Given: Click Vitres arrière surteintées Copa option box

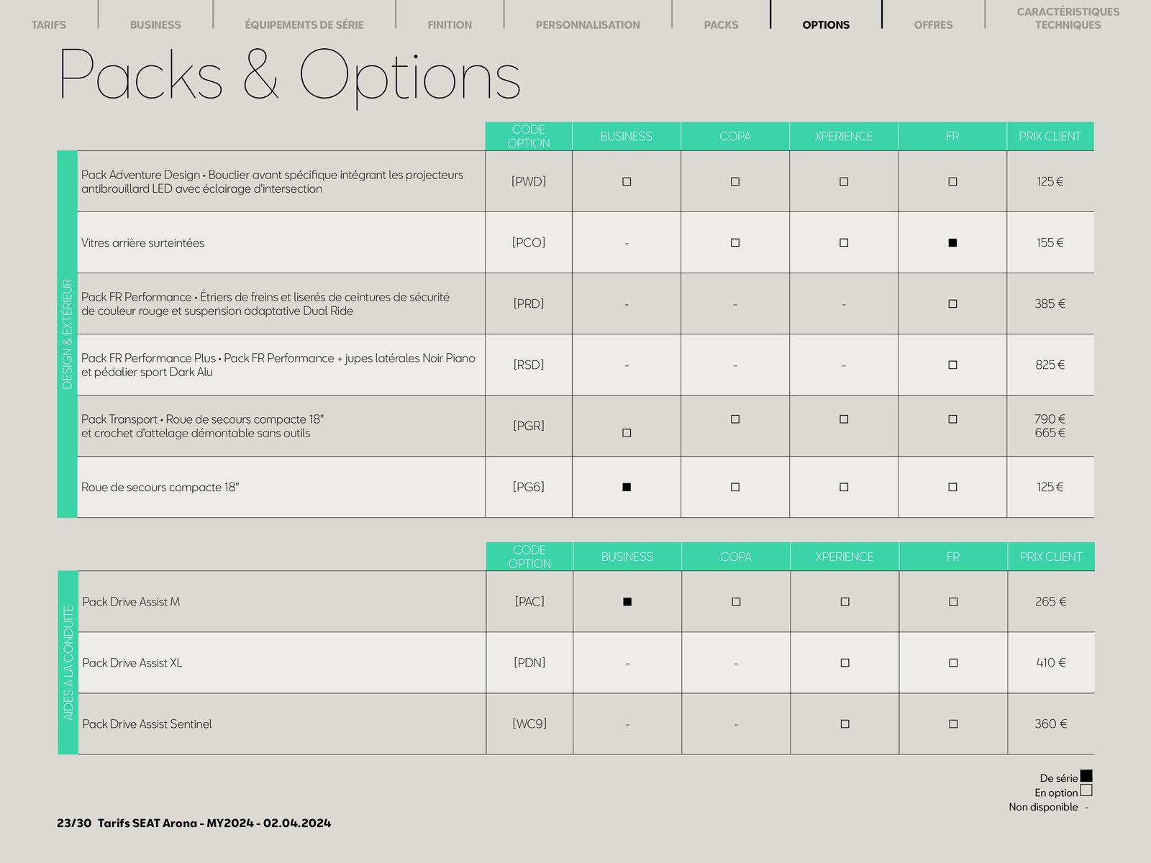Looking at the screenshot, I should 735,243.
